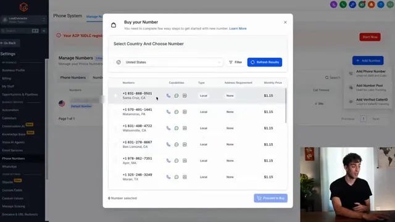Click page 1 in pagination behind dialog
The height and width of the screenshot is (222, 395).
[x=364, y=119]
